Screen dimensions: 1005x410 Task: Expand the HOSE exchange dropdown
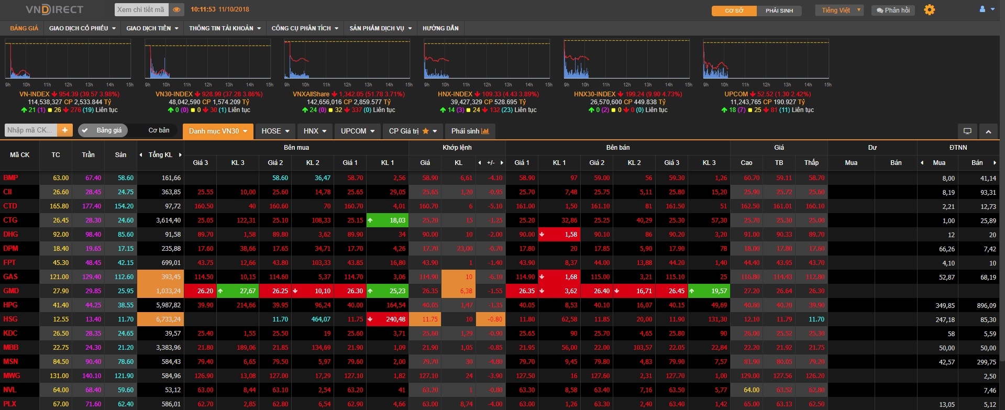275,131
